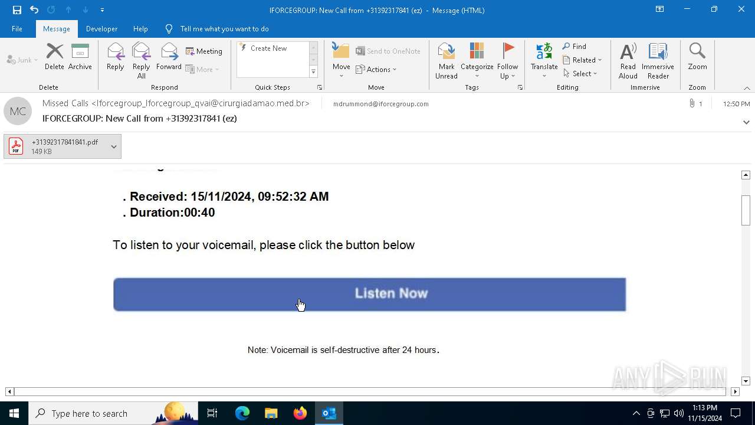Click the vertical scrollbar down arrow

[746, 381]
